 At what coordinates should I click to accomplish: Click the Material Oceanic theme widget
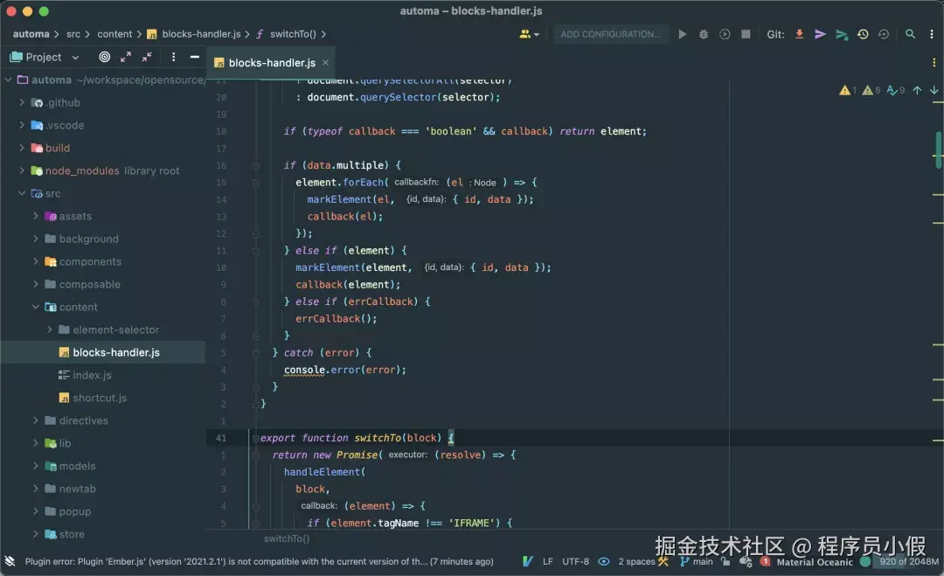(815, 561)
